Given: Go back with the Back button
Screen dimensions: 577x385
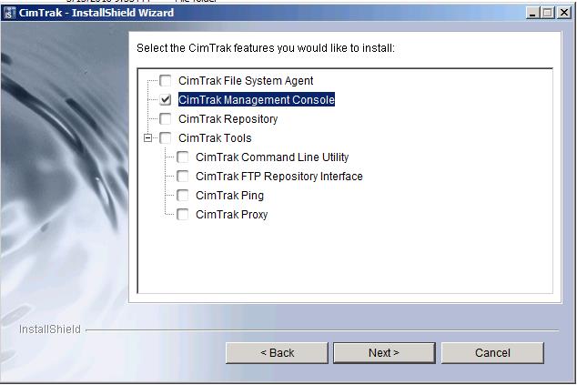Looking at the screenshot, I should coord(277,353).
